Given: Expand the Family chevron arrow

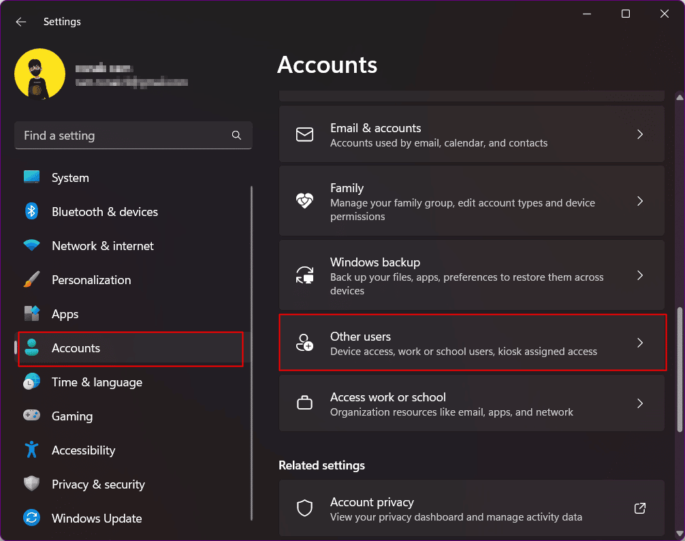Looking at the screenshot, I should (x=640, y=201).
